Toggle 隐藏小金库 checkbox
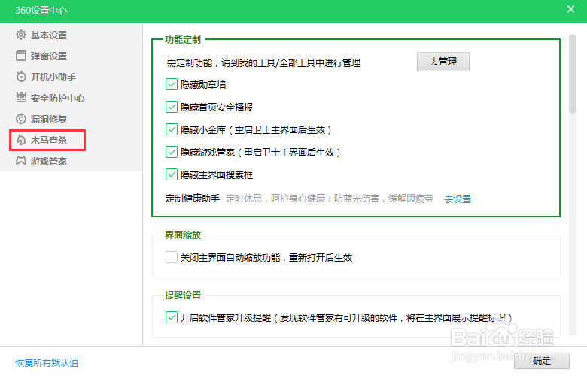This screenshot has width=587, height=376. coord(172,129)
